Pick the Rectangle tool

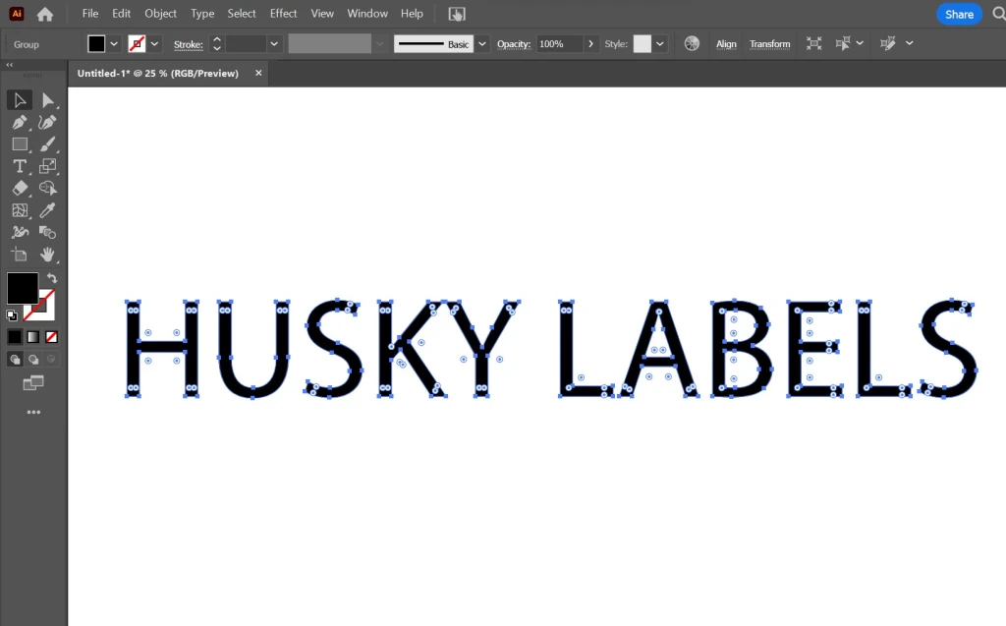point(20,144)
